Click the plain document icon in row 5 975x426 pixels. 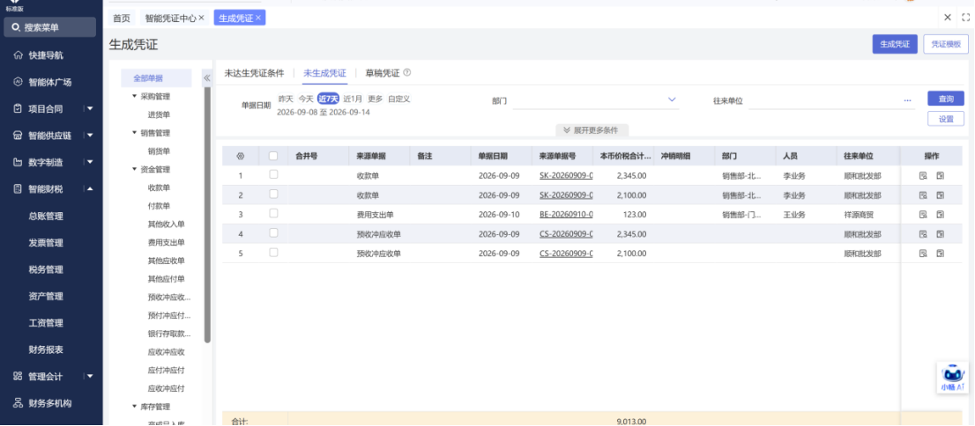940,253
